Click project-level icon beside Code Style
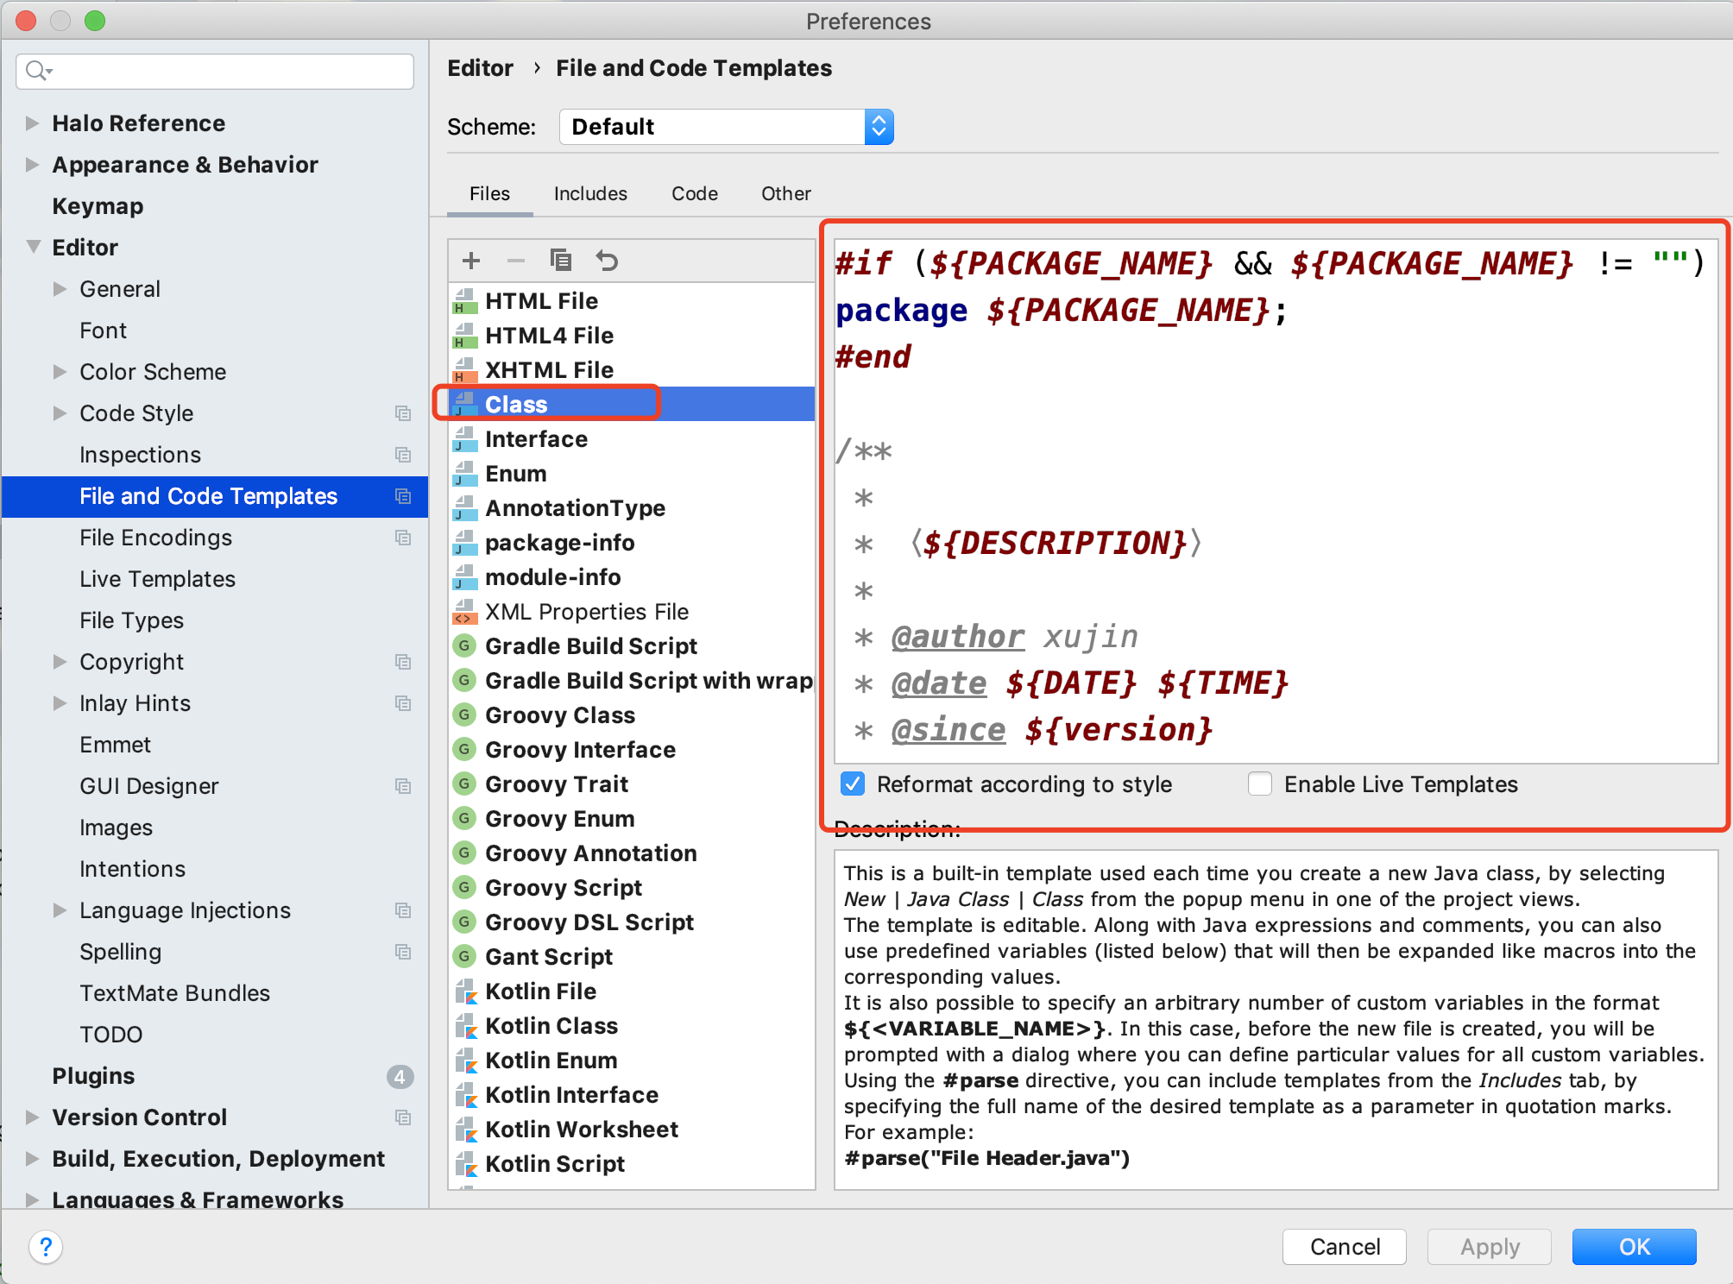The height and width of the screenshot is (1284, 1733). pos(403,413)
